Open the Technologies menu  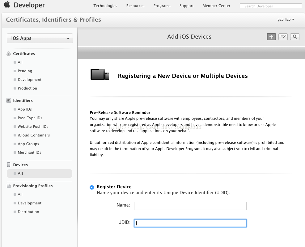tap(105, 6)
